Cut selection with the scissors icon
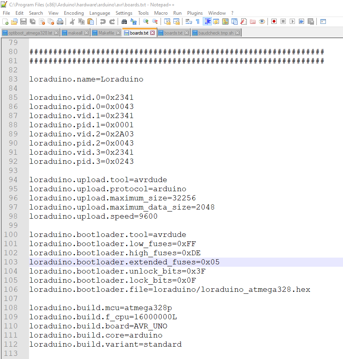 click(x=72, y=22)
